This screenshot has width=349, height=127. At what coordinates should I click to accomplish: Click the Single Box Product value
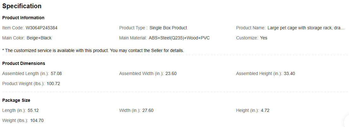(168, 28)
